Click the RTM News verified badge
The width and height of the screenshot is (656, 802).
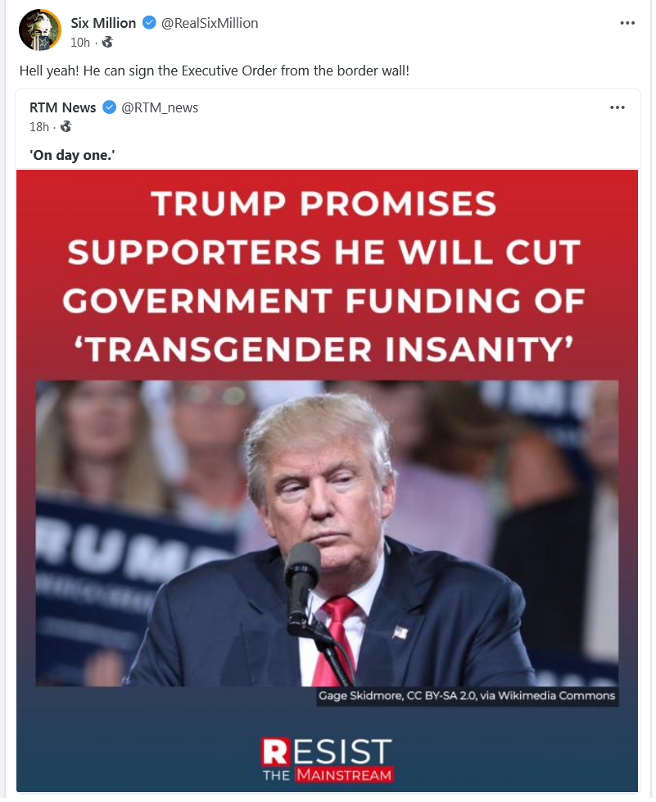click(x=110, y=108)
